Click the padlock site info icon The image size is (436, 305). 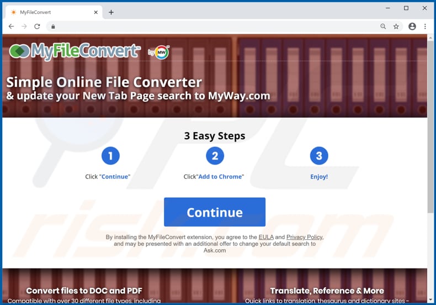coord(53,27)
